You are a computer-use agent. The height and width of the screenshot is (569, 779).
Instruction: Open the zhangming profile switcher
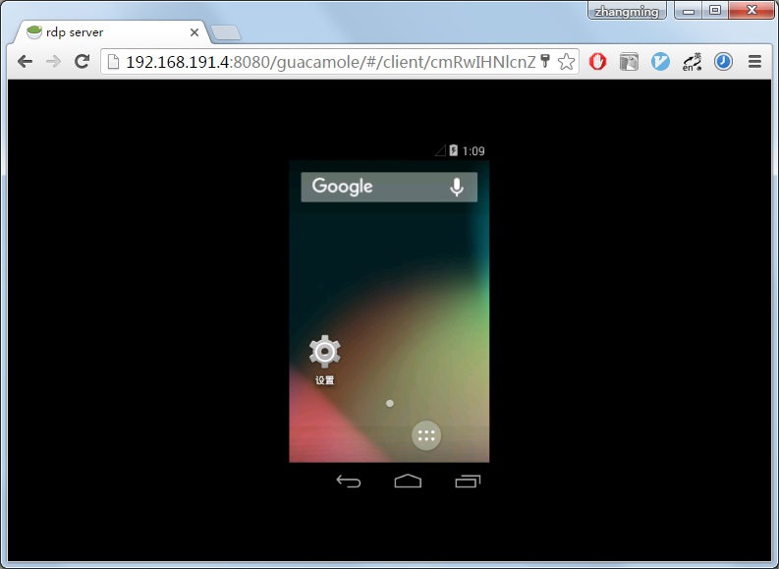click(x=629, y=11)
